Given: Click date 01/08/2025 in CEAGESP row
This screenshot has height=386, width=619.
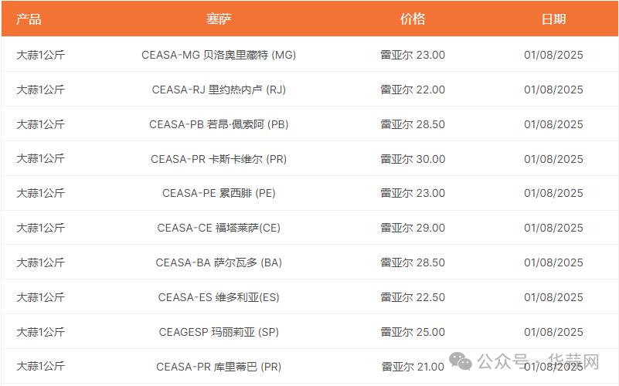Looking at the screenshot, I should tap(553, 332).
